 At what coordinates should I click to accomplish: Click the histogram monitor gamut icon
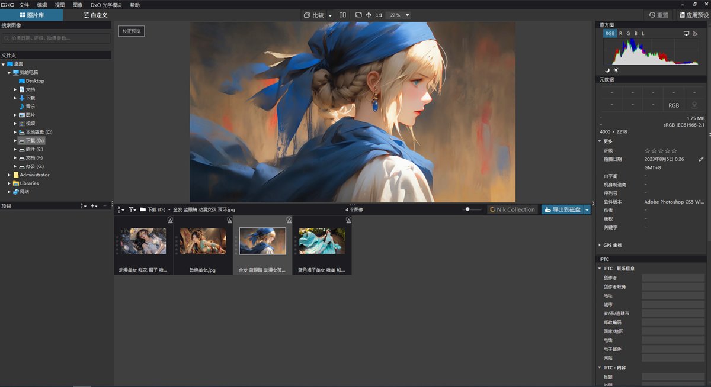686,34
